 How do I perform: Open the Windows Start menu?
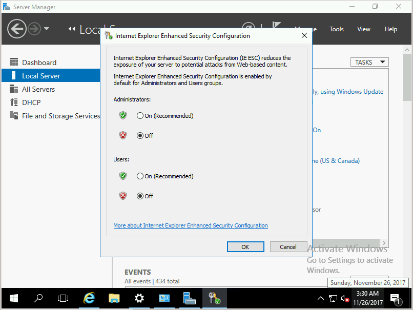[14, 298]
